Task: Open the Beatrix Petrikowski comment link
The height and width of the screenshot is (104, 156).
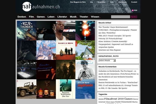Action: pyautogui.click(x=106, y=82)
